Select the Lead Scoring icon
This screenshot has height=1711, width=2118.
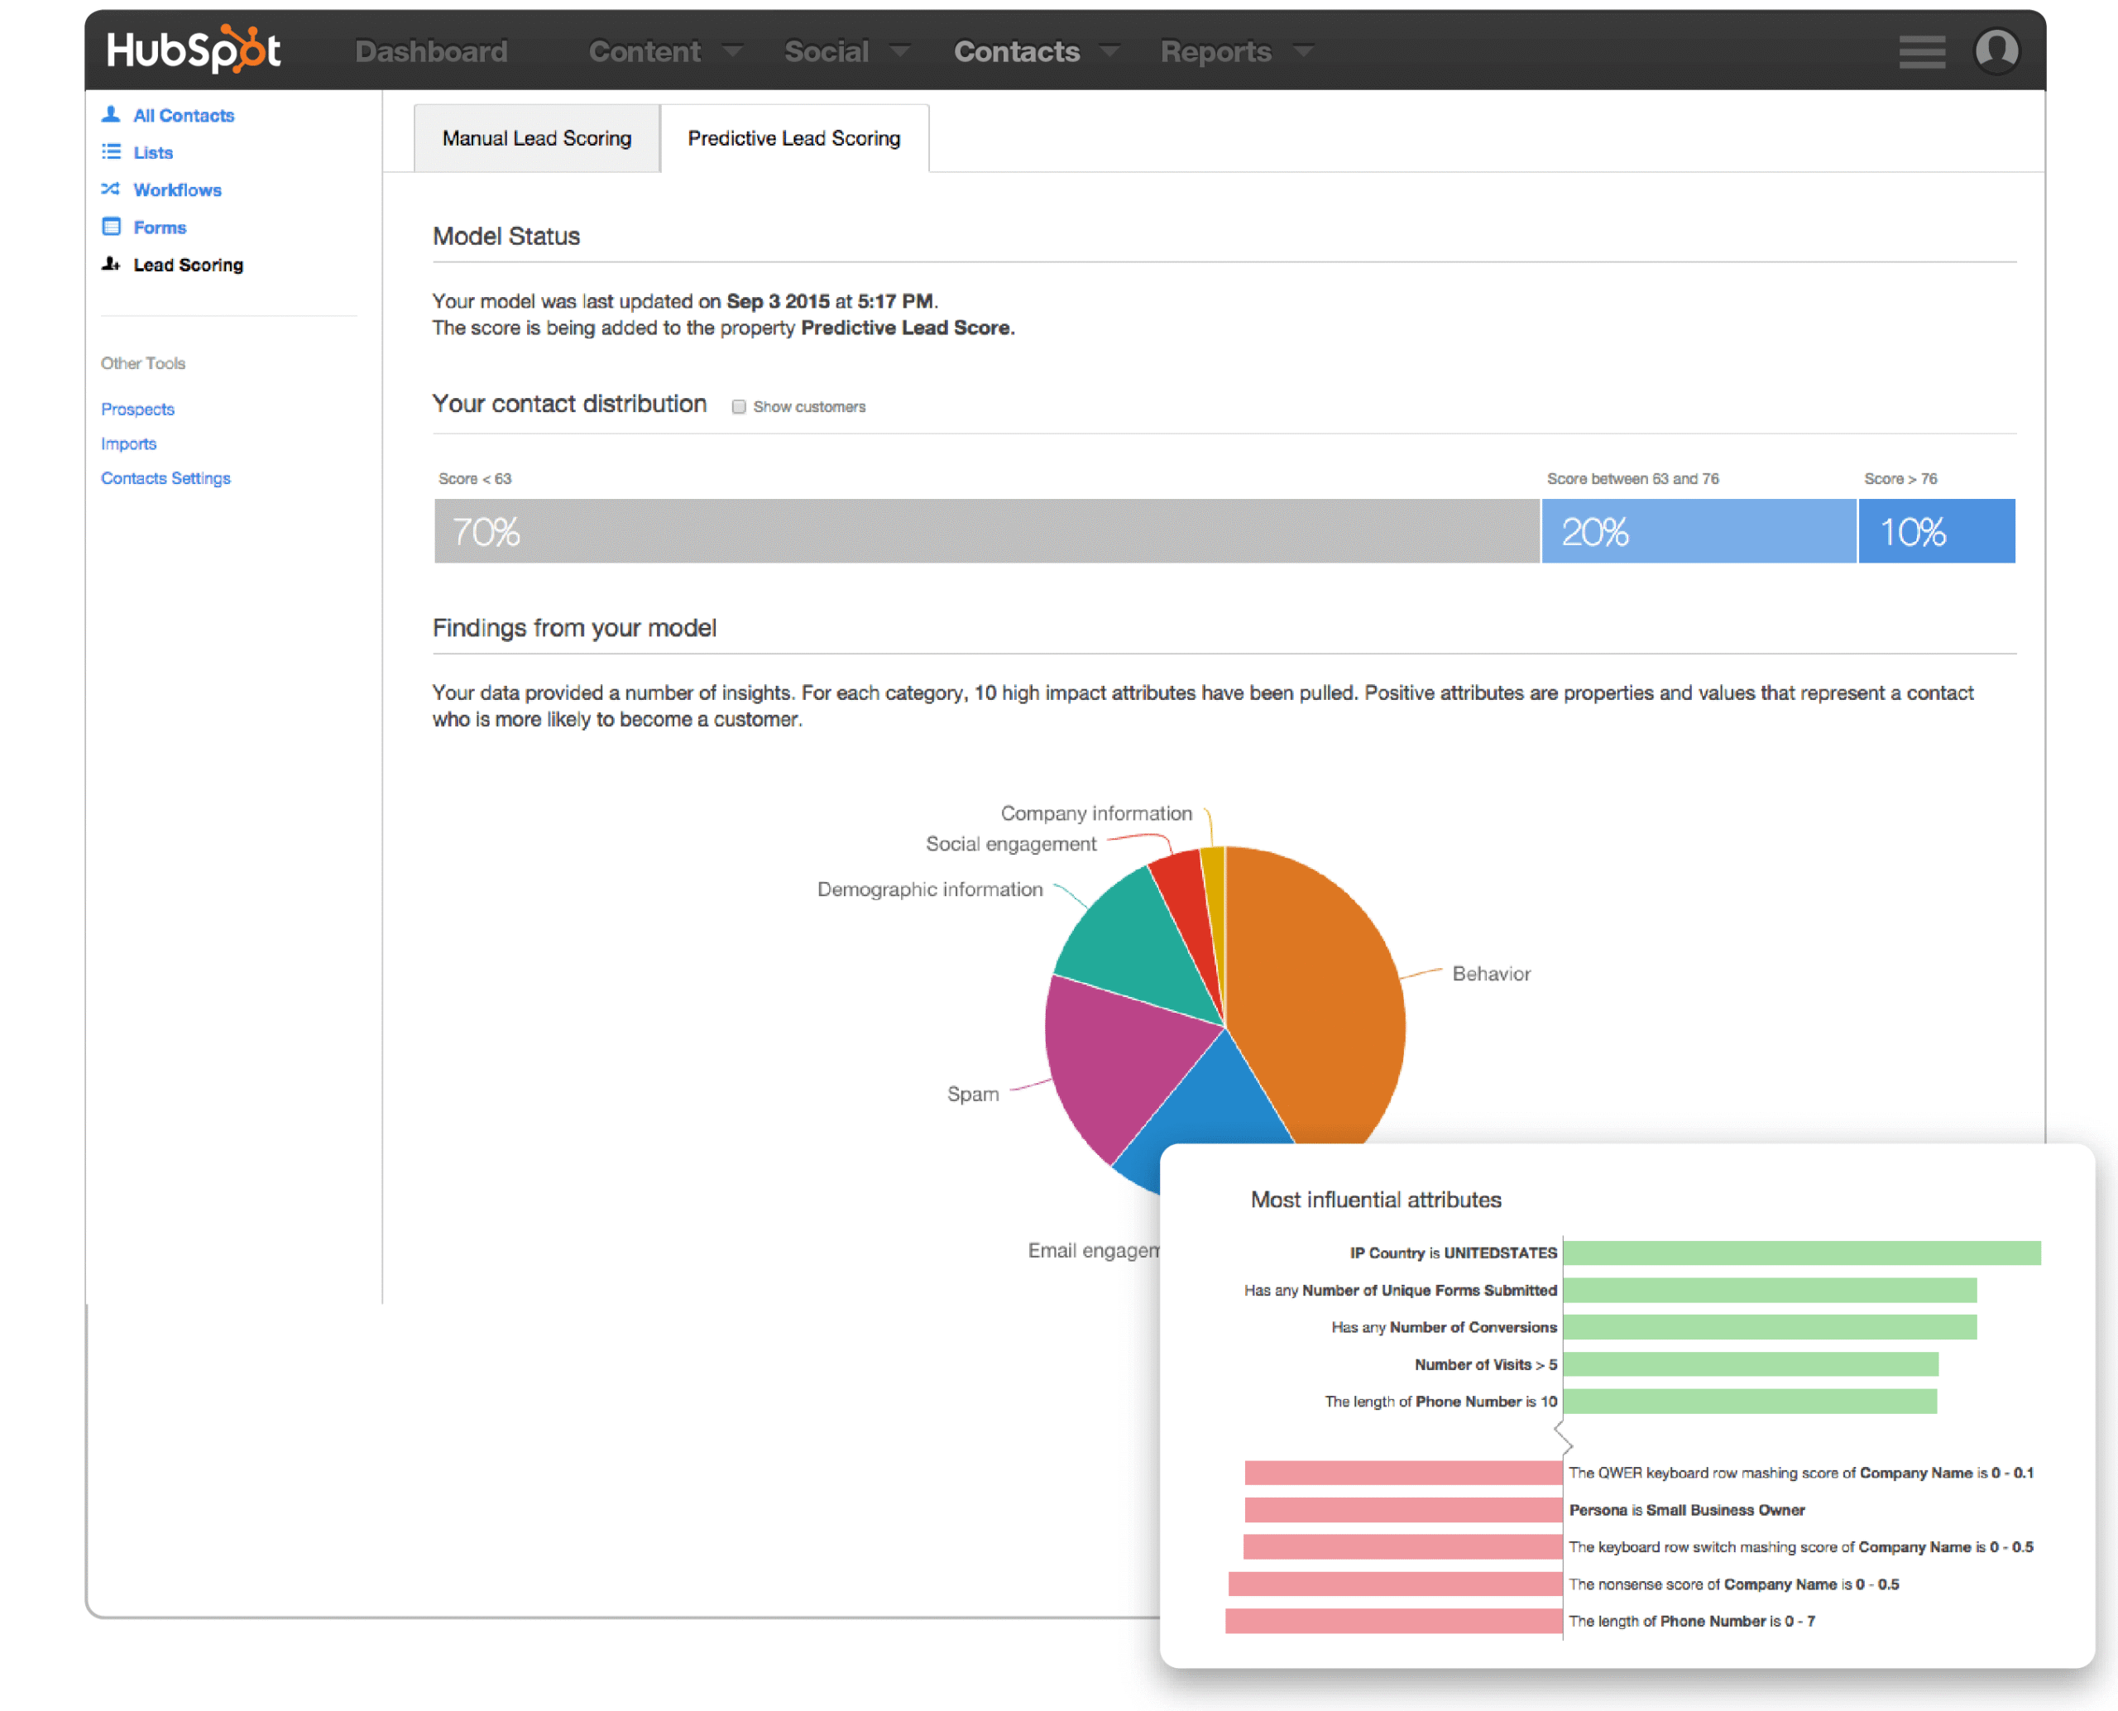point(112,264)
